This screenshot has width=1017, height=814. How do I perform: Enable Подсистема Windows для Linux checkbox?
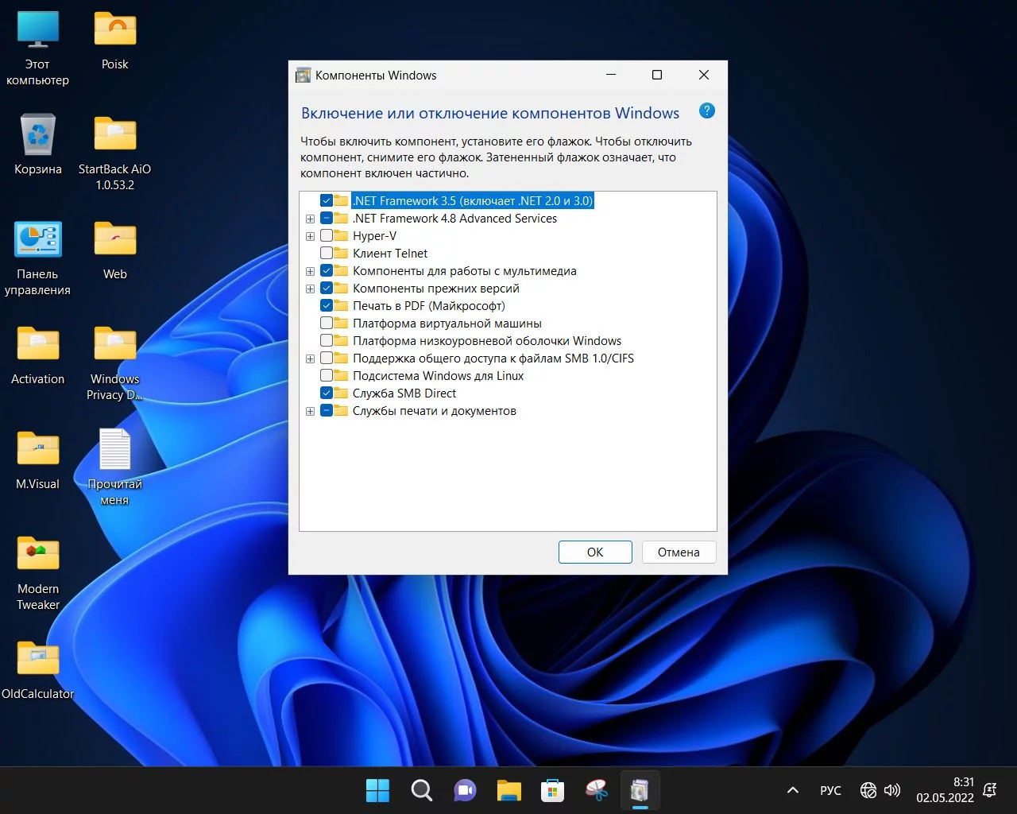[x=327, y=376]
